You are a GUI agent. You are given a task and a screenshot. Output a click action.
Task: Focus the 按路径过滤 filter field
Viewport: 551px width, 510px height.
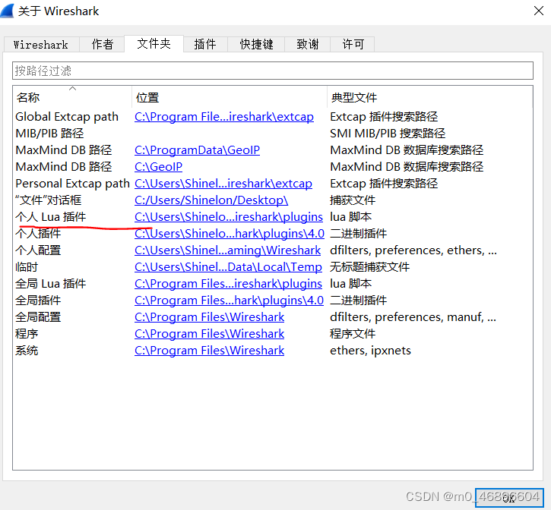(273, 71)
